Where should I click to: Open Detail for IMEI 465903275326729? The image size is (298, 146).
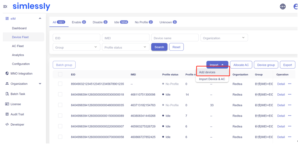281,127
